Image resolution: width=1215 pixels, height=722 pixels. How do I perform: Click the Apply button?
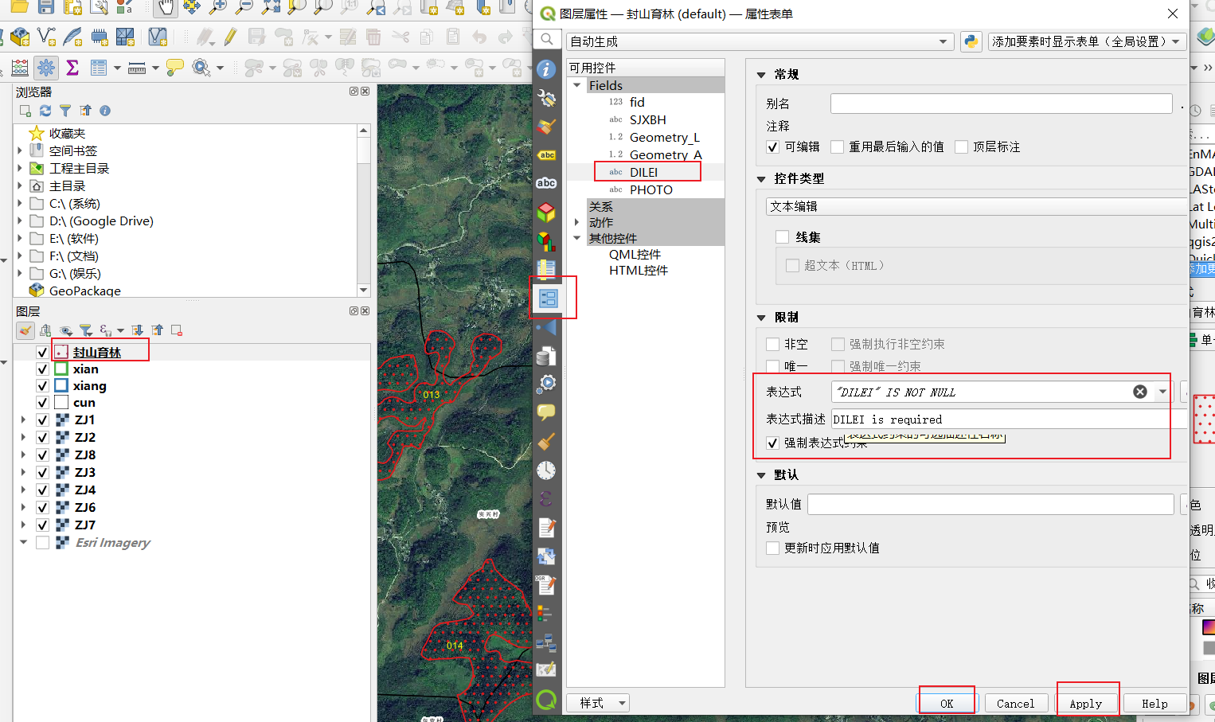click(1088, 704)
